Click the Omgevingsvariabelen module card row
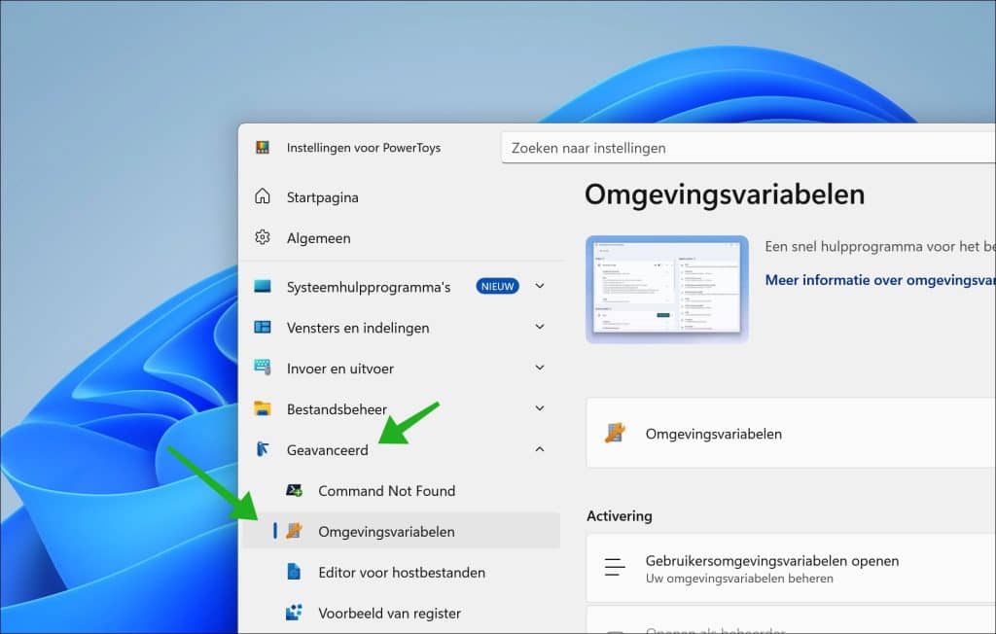This screenshot has height=634, width=996. click(791, 434)
